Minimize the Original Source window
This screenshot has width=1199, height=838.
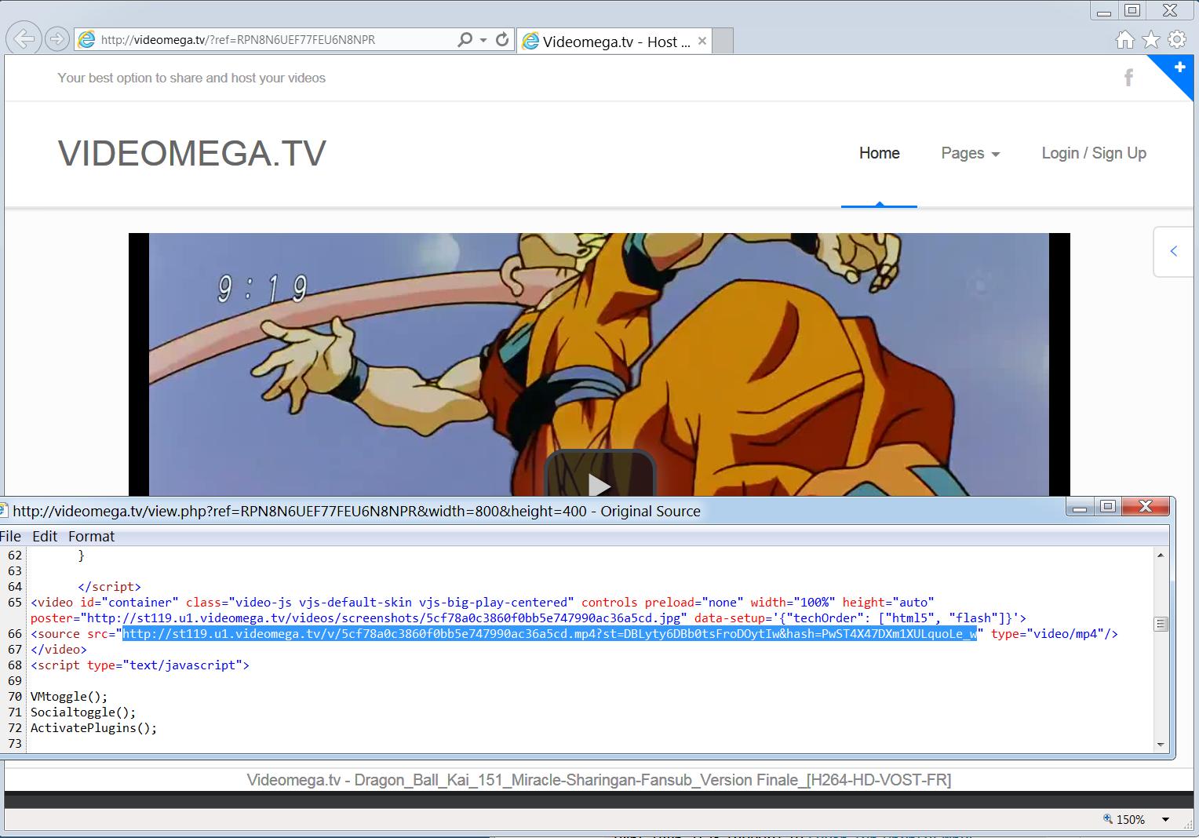1080,507
